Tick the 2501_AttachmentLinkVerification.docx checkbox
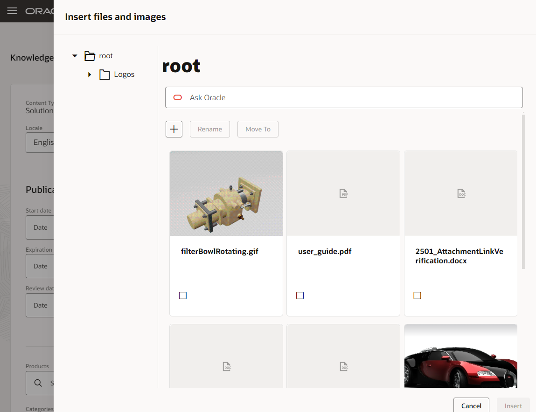This screenshot has height=412, width=536. click(418, 295)
